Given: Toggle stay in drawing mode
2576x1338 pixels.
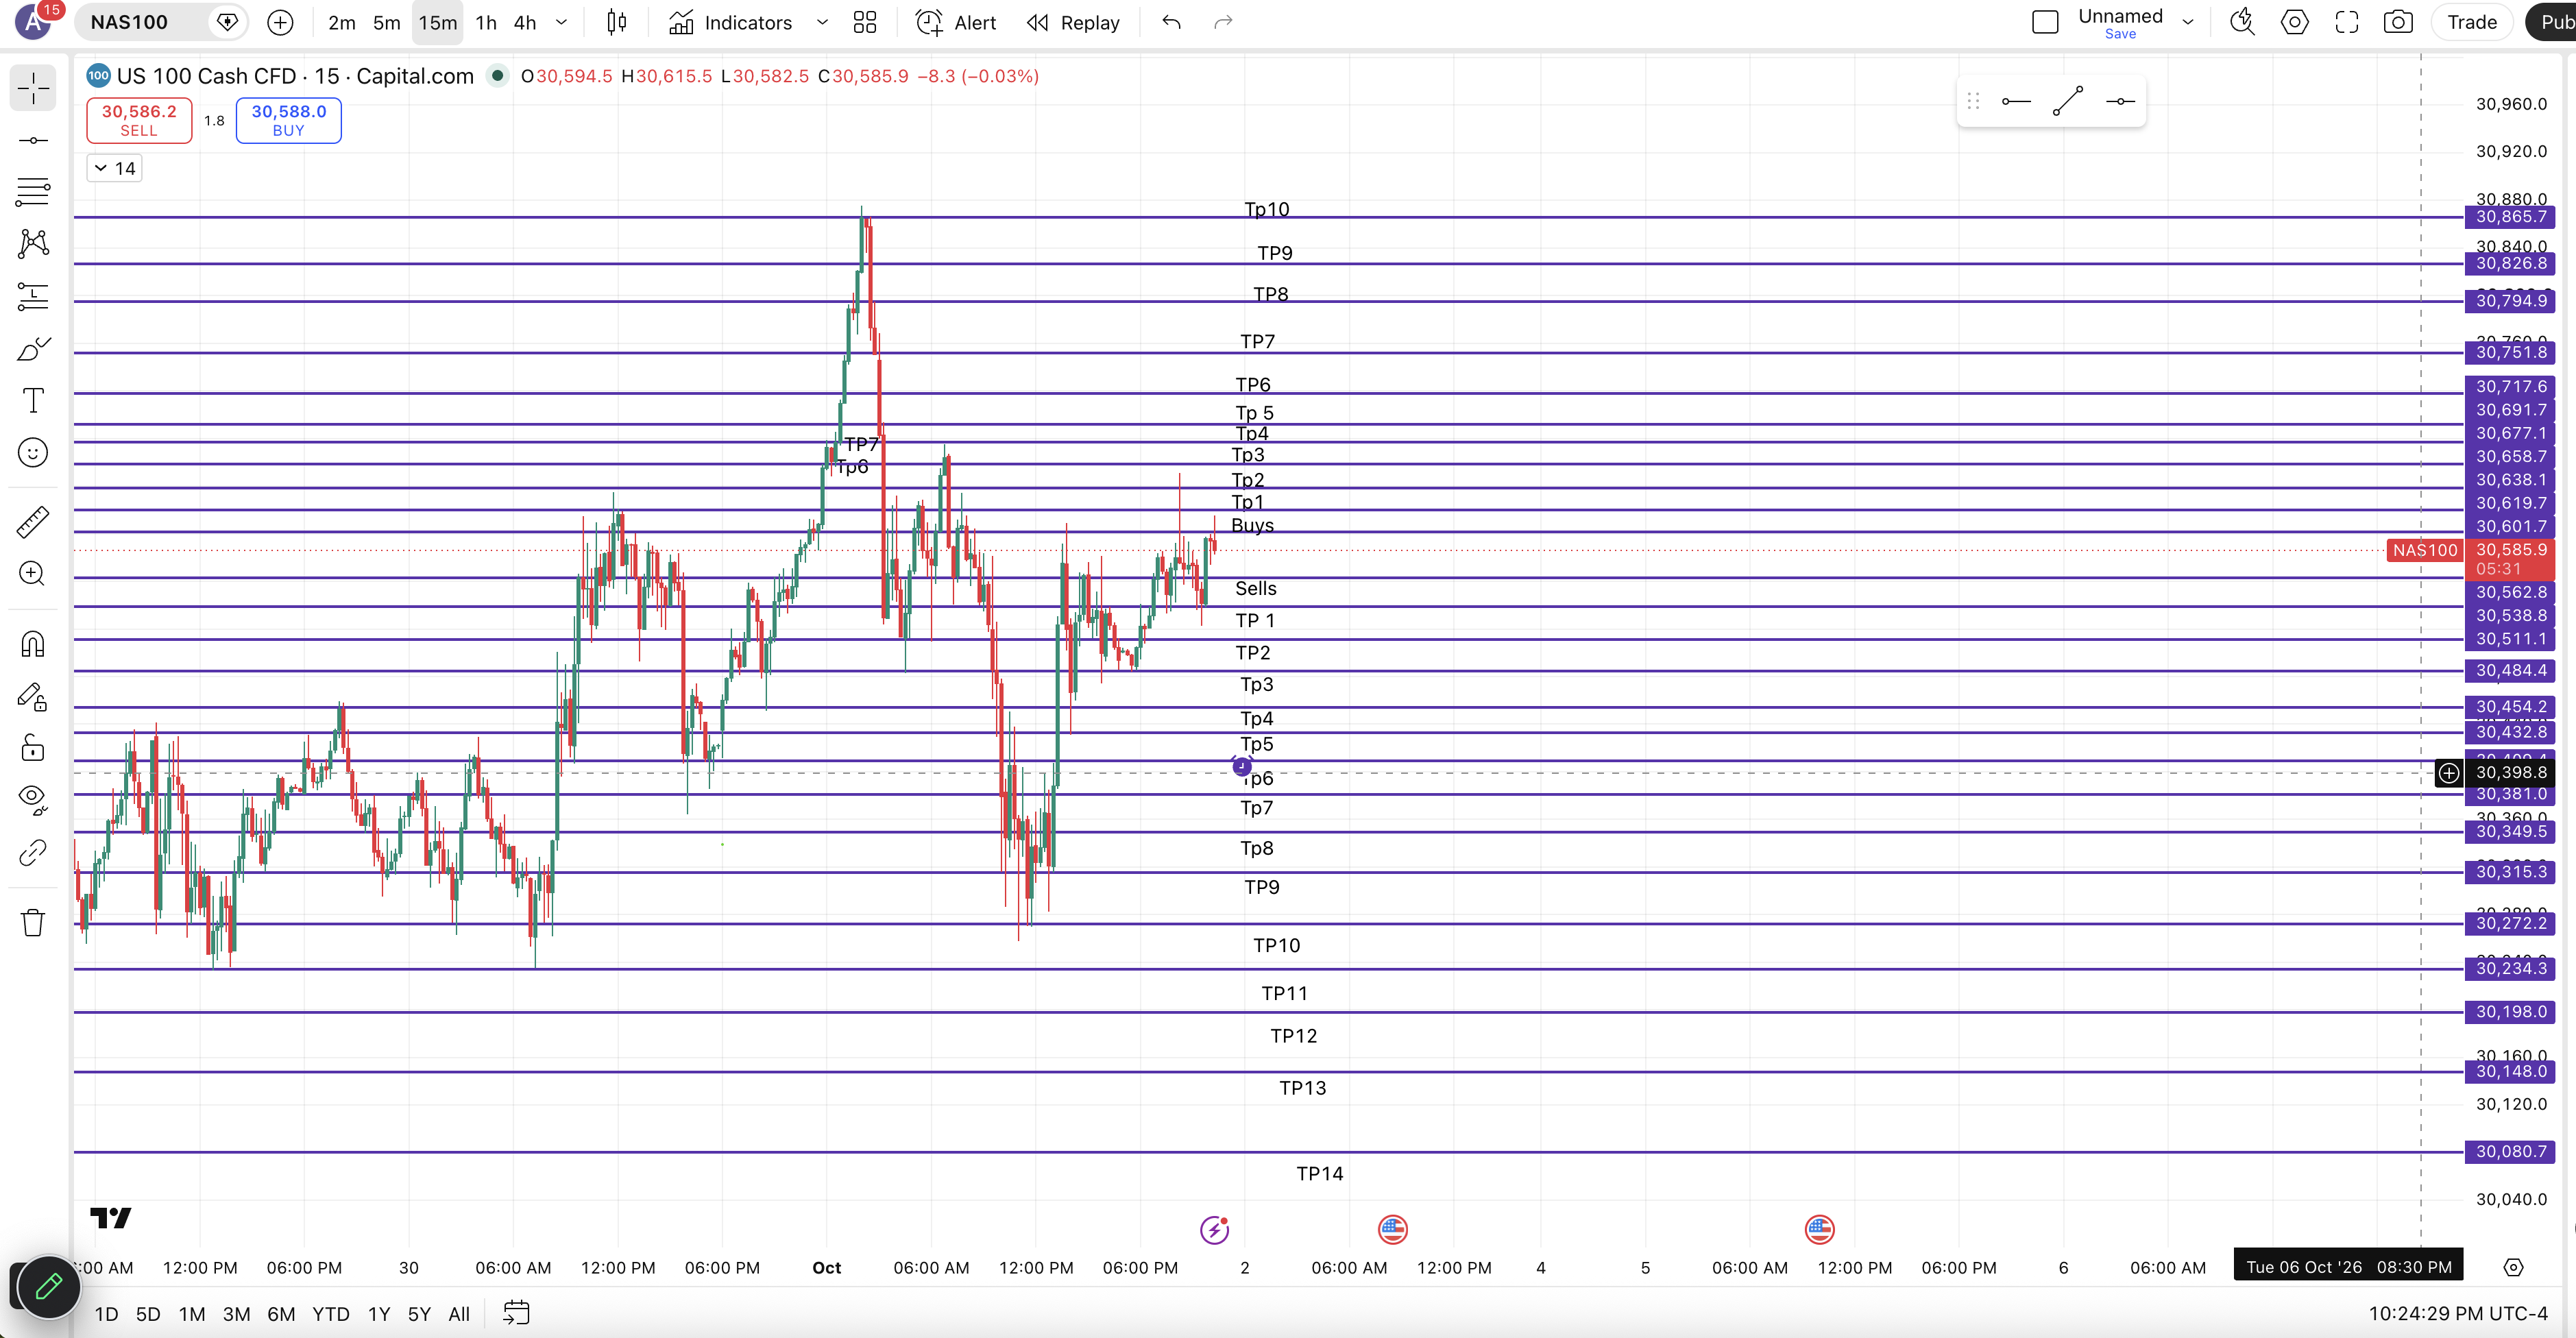Looking at the screenshot, I should pos(33,696).
